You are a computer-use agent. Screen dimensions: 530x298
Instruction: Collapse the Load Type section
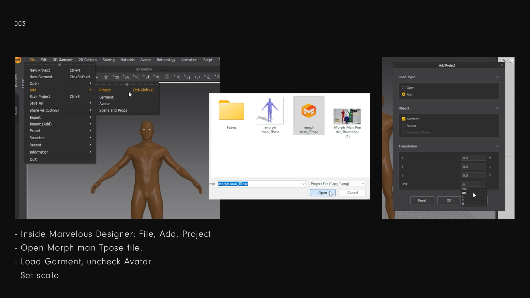[x=497, y=77]
